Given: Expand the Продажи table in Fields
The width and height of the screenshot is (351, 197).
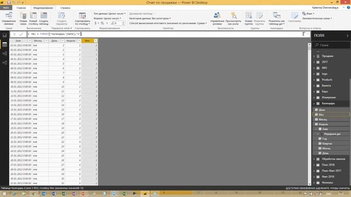Looking at the screenshot, I should [x=314, y=56].
